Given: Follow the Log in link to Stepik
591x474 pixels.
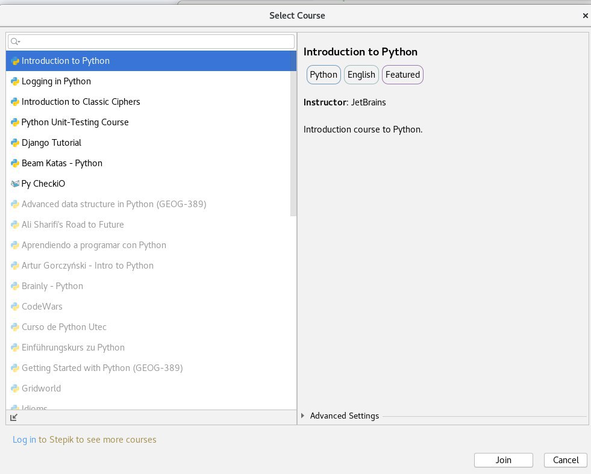Looking at the screenshot, I should 24,440.
